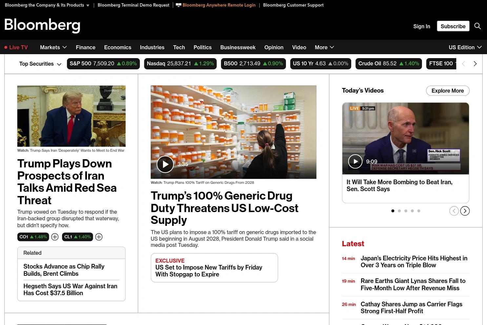This screenshot has height=325, width=487.
Task: Play the Sen. Scott video
Action: [355, 161]
